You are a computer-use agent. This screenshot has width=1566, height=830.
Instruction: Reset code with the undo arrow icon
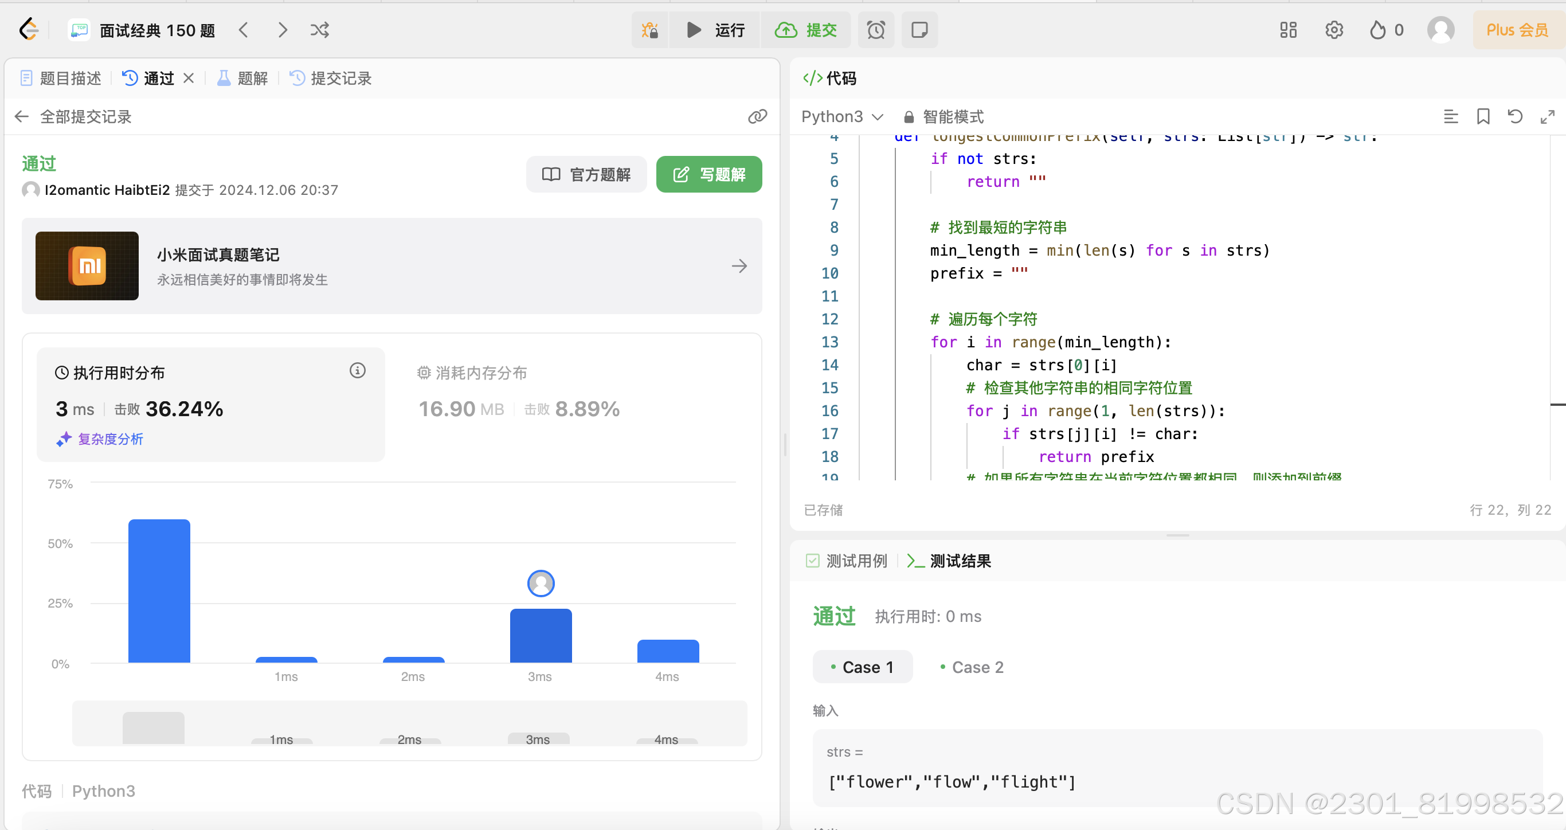(1515, 116)
